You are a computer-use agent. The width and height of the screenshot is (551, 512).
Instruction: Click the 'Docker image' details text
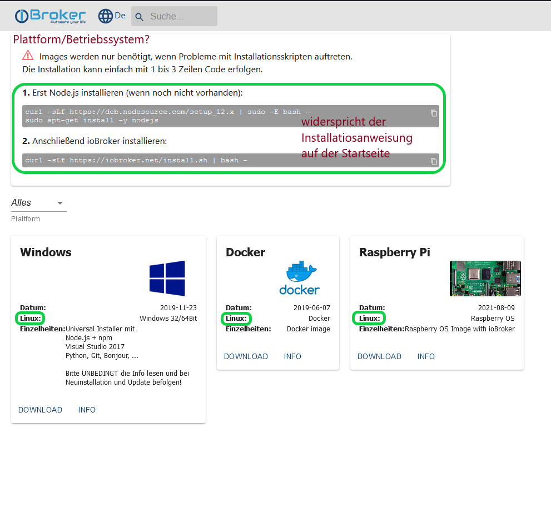(309, 329)
